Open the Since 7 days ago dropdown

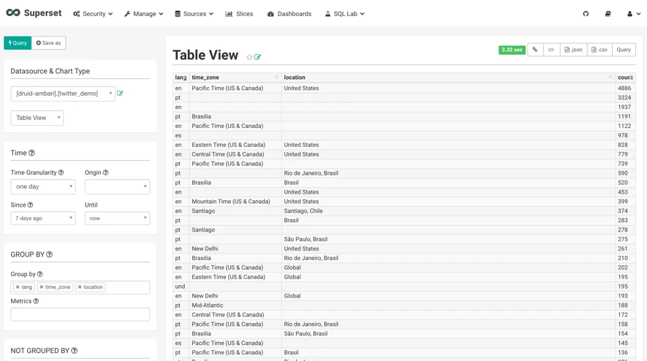click(x=43, y=218)
